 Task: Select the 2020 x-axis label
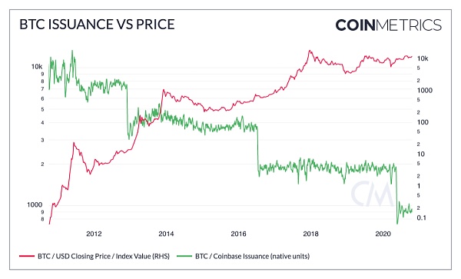pos(383,234)
